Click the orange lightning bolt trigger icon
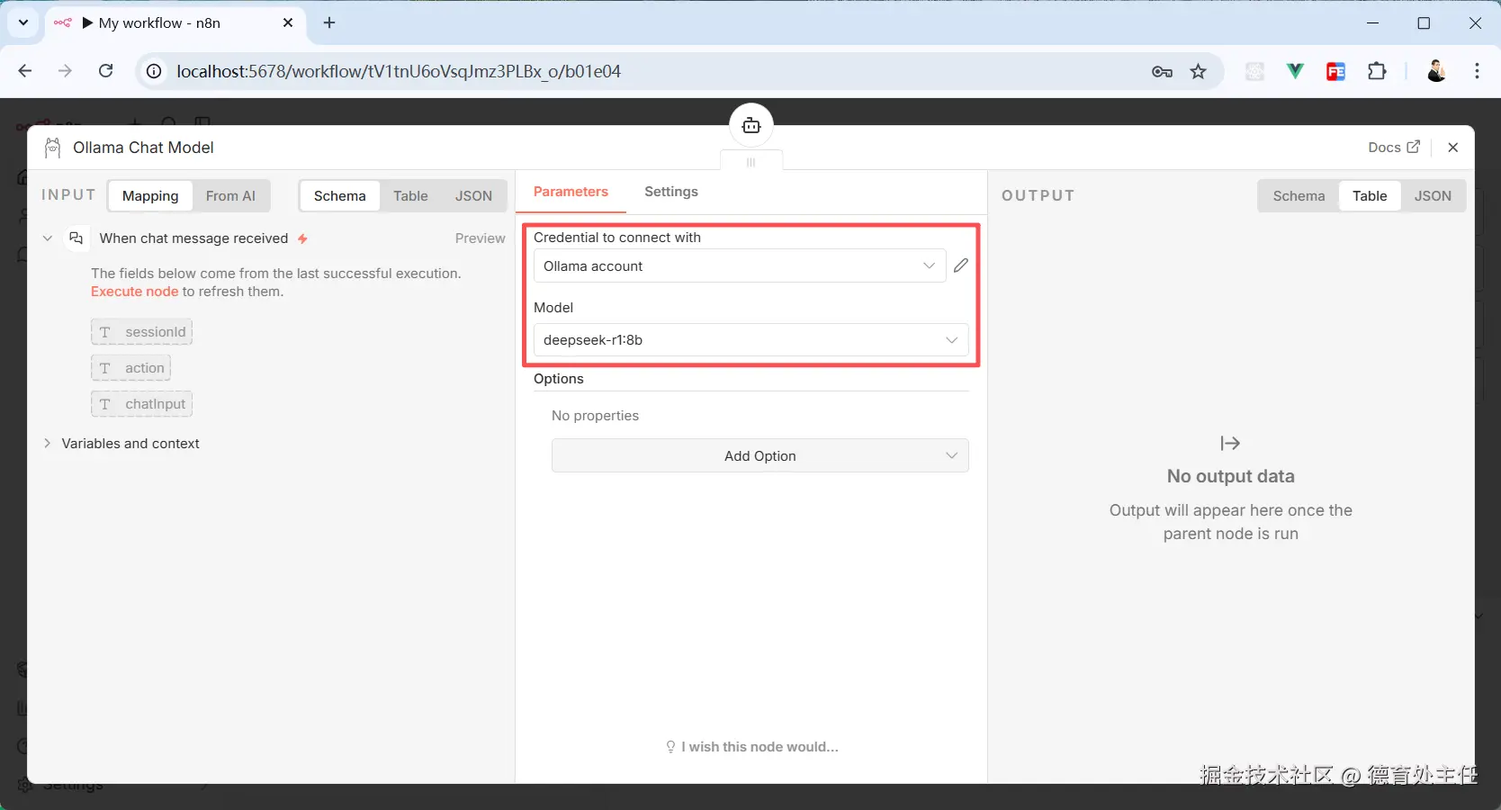Screen dimensions: 1501x810 pyautogui.click(x=303, y=238)
